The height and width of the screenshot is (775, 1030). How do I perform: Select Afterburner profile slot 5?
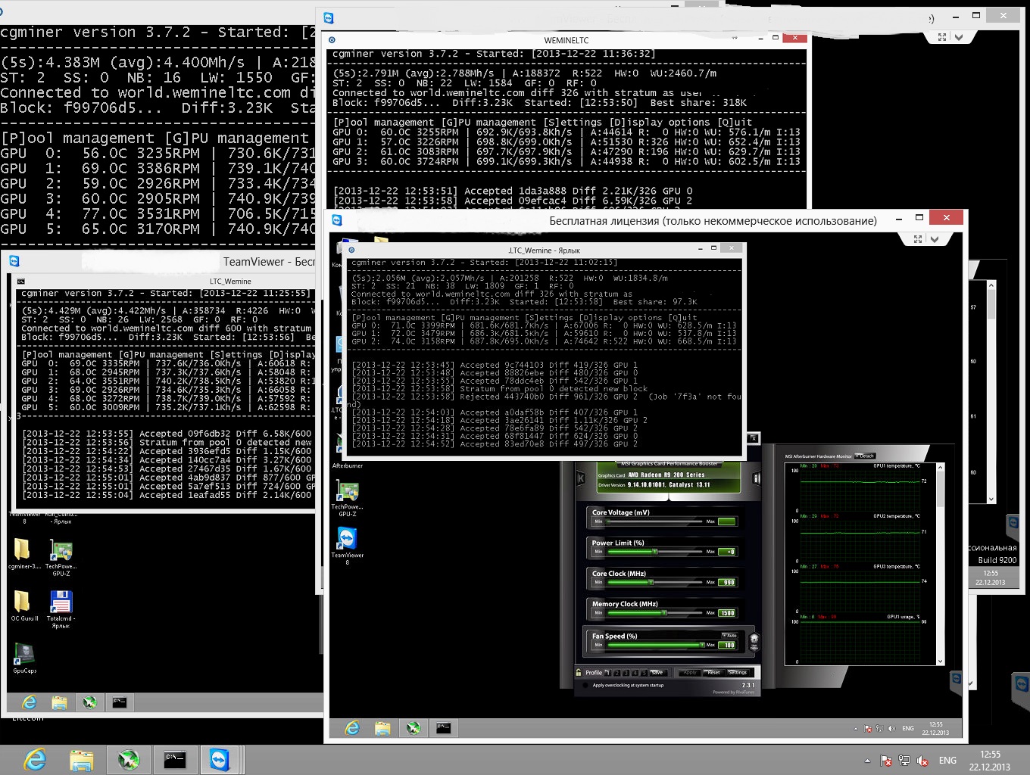645,672
